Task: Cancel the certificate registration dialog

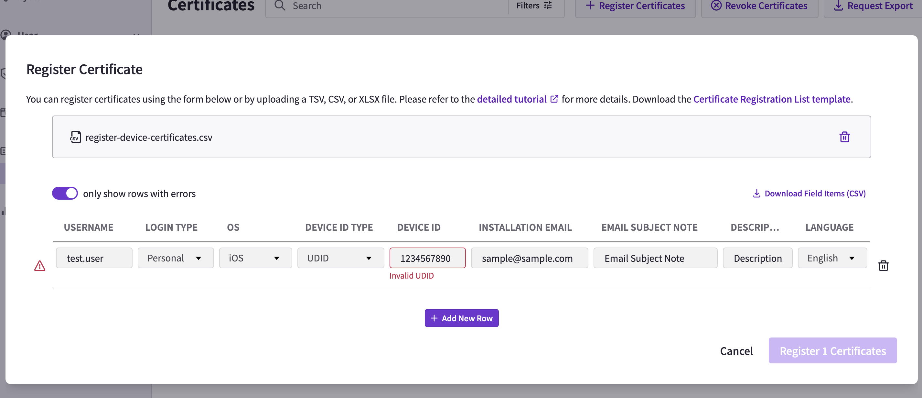Action: pyautogui.click(x=736, y=351)
